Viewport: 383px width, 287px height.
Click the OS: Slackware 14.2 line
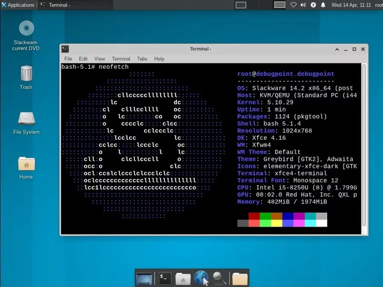coord(295,88)
